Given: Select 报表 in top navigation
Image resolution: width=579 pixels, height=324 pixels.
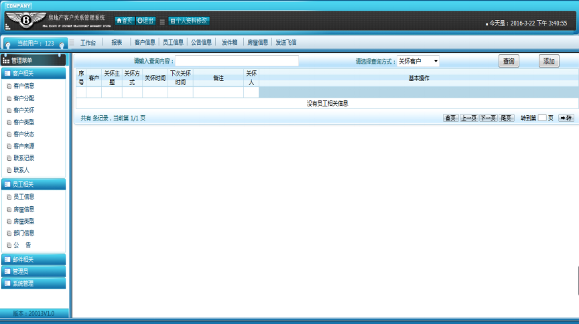Looking at the screenshot, I should tap(117, 42).
